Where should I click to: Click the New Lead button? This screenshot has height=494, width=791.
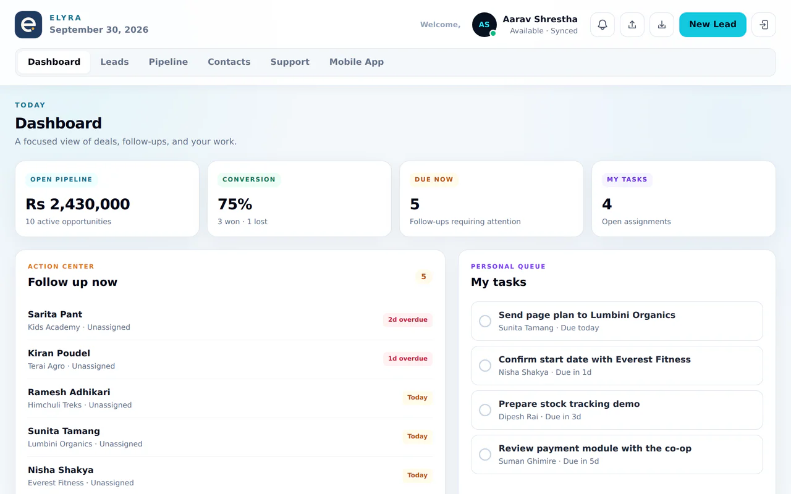pos(713,25)
